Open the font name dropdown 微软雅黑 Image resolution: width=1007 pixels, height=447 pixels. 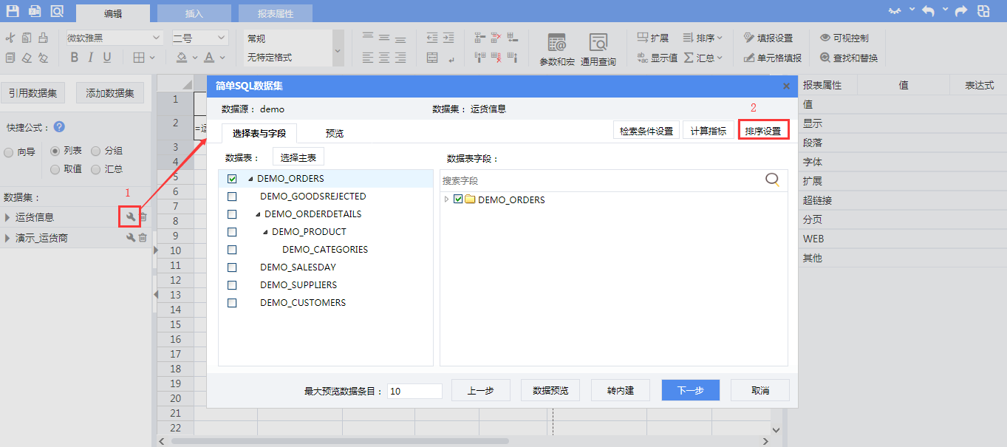pos(114,38)
